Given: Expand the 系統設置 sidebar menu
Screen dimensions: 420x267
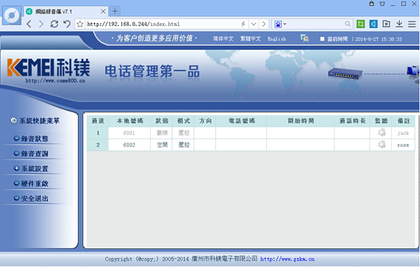Looking at the screenshot, I should click(34, 169).
